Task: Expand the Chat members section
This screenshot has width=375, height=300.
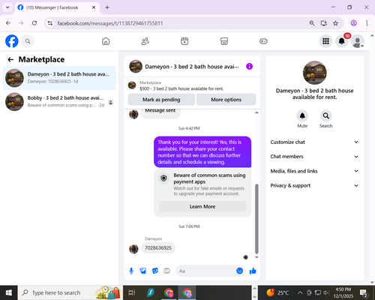Action: click(314, 157)
